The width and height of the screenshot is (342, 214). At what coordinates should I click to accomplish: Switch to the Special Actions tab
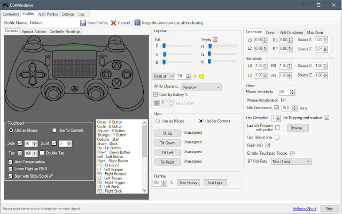pyautogui.click(x=34, y=32)
